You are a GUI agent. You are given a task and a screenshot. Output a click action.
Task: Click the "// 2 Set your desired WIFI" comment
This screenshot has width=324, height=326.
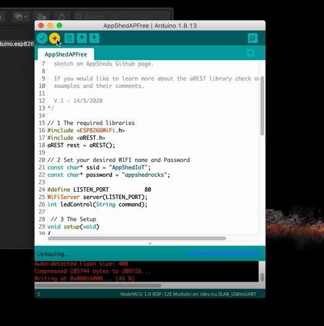click(118, 160)
